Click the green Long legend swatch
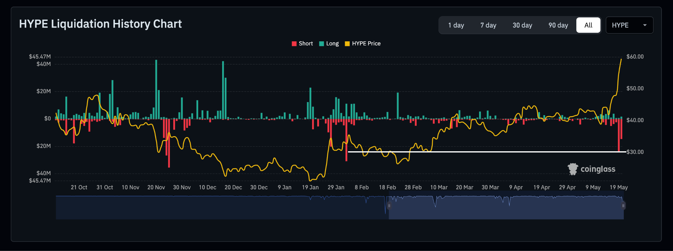Viewport: 673px width, 251px height. [x=322, y=44]
